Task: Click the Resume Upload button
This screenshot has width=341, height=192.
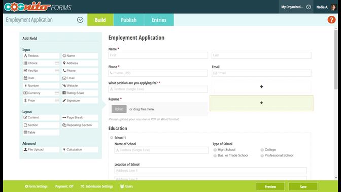Action: point(119,109)
